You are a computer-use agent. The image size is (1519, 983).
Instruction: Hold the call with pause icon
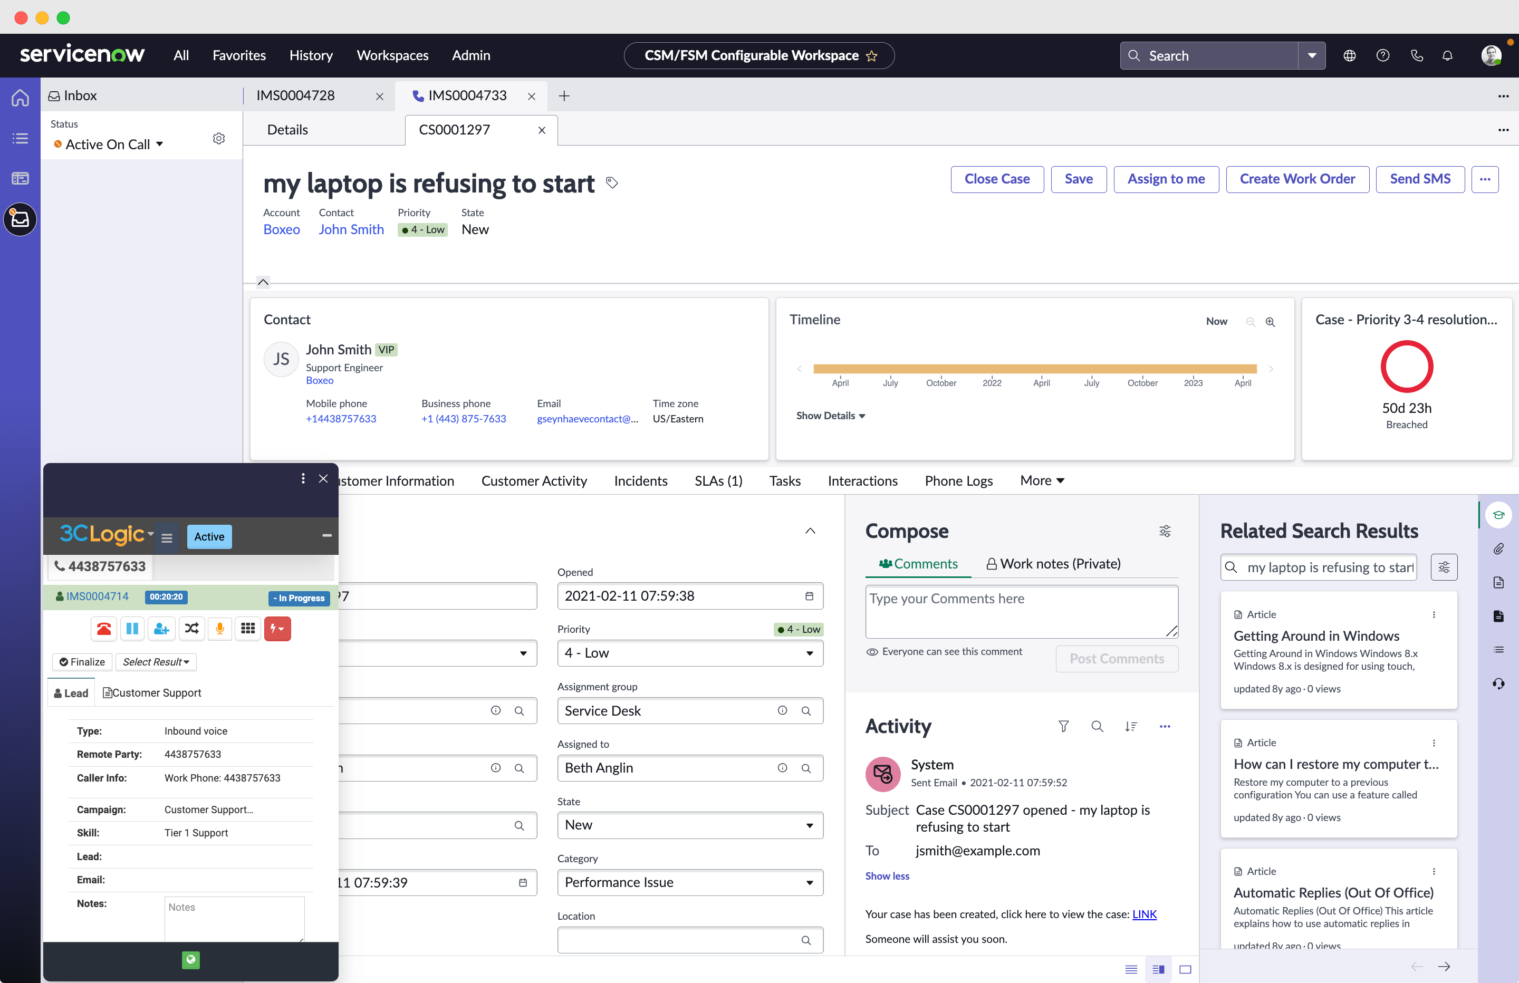coord(132,629)
